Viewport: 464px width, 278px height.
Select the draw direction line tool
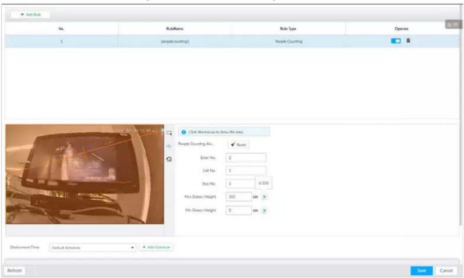tap(169, 146)
